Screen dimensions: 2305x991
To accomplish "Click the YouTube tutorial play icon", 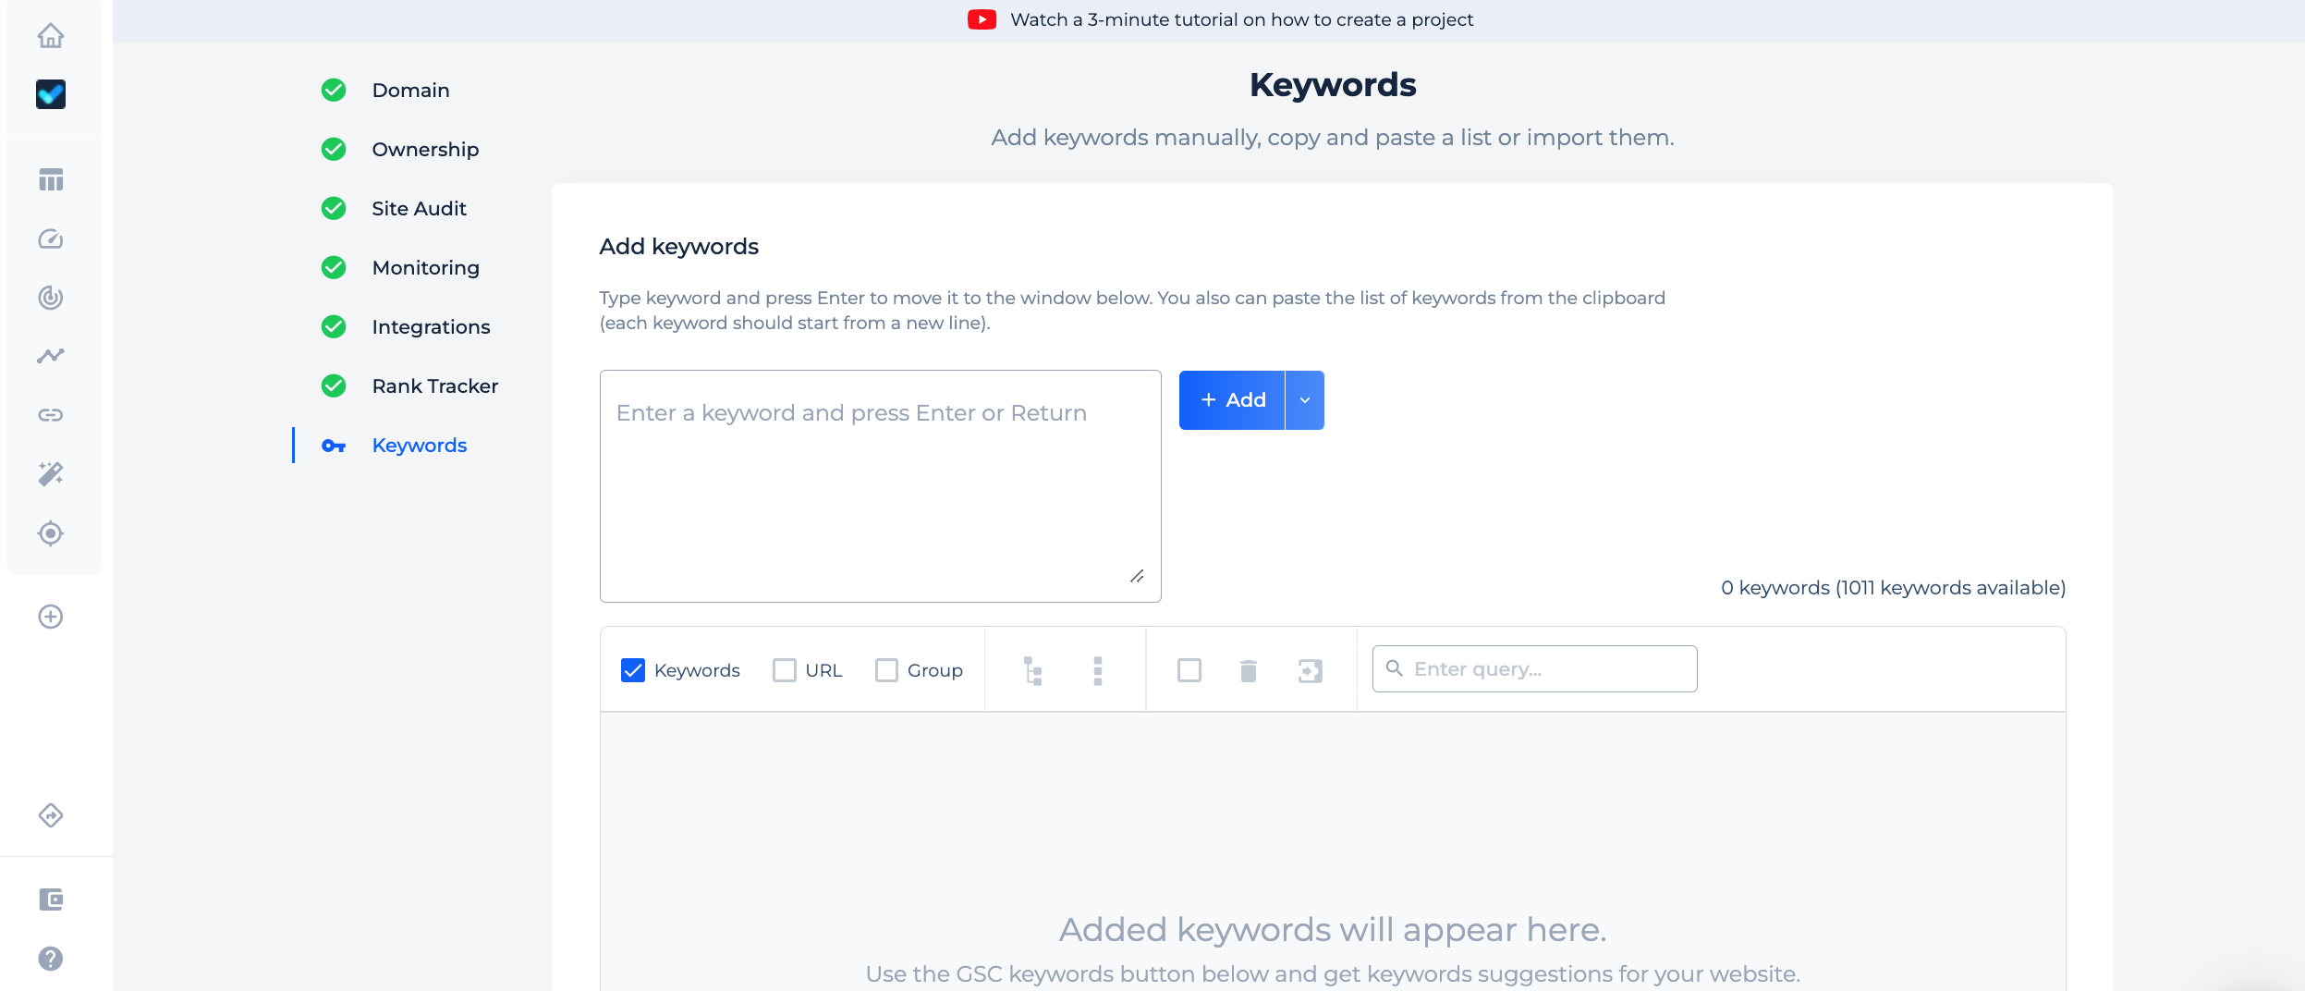I will (982, 19).
